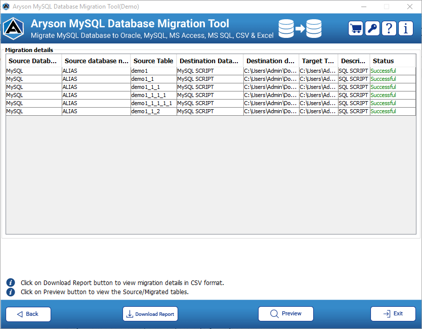Select the demo1_1_1 source table cell
Screen dimensions: 422x329
(153, 87)
